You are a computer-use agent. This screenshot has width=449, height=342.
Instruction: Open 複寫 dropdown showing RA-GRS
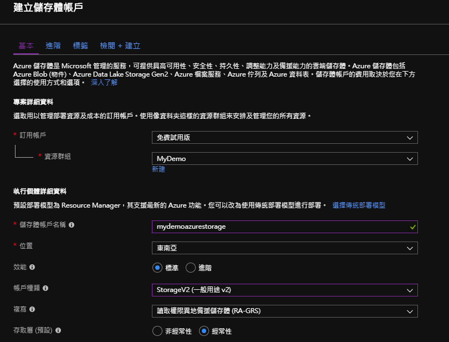pos(284,311)
